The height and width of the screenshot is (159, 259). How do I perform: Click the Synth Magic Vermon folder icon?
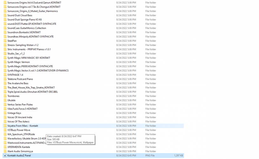[x=5, y=62]
